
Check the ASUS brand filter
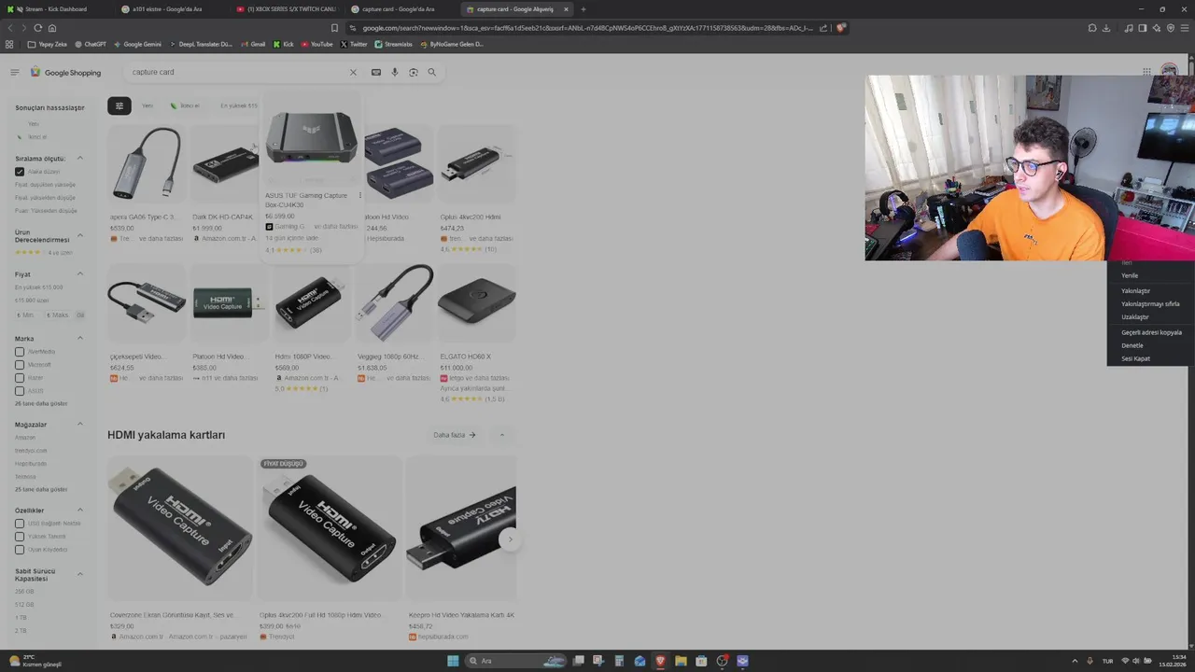pos(20,391)
